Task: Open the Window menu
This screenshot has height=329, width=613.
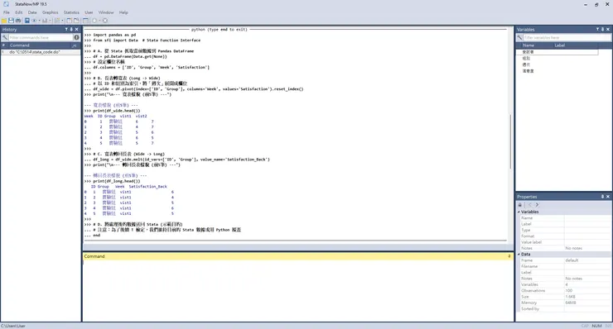Action: [x=106, y=12]
